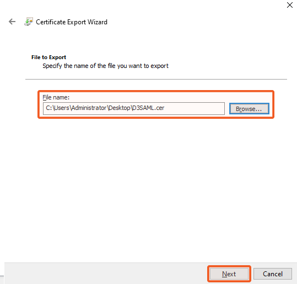
Task: Click the Certificate Export Wizard icon
Action: point(29,22)
